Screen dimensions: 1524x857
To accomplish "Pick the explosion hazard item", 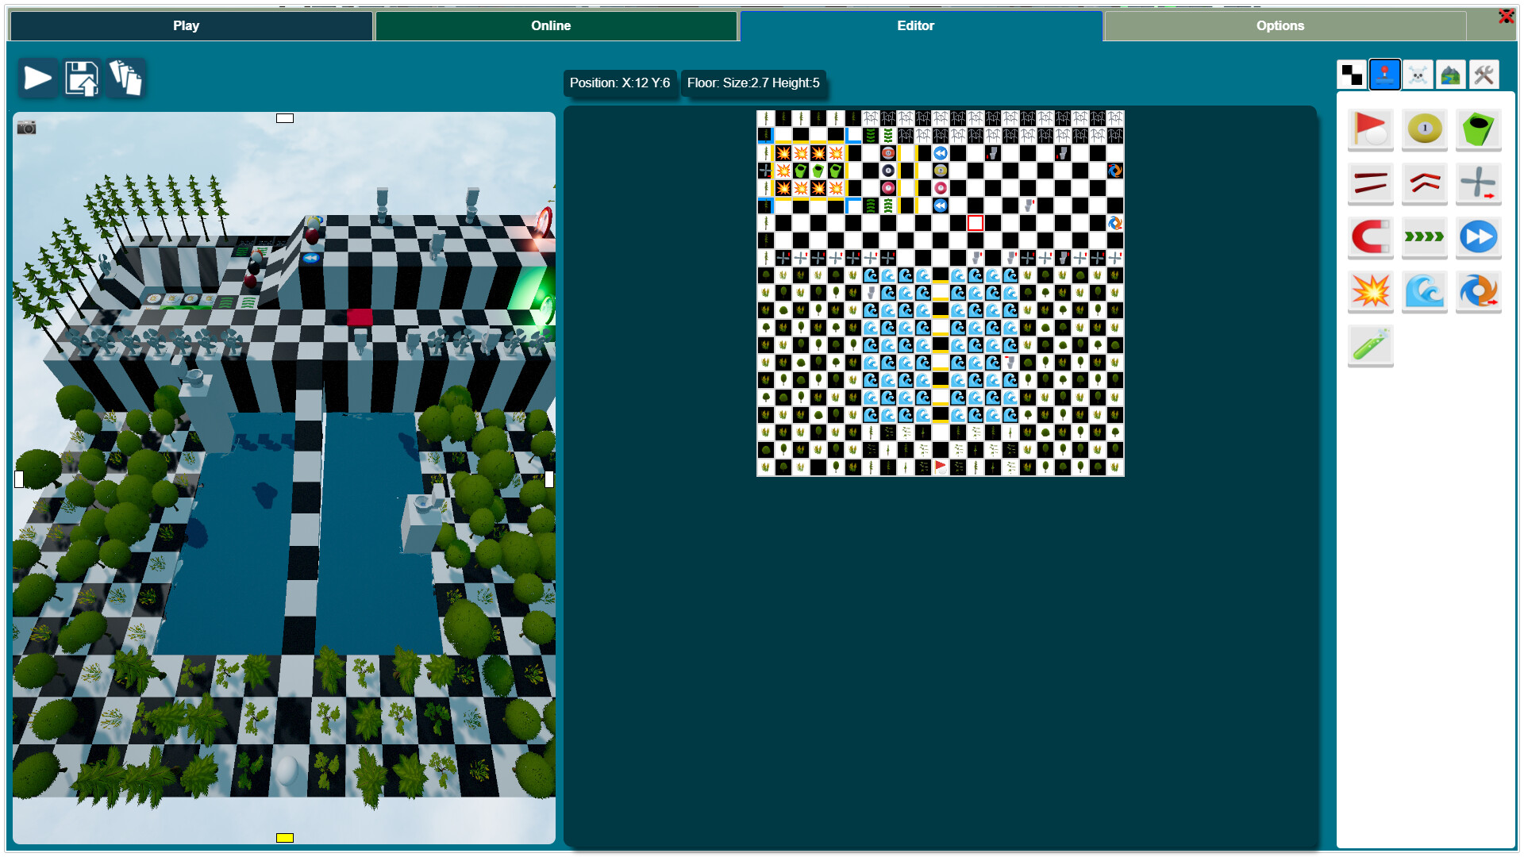I will pyautogui.click(x=1371, y=291).
